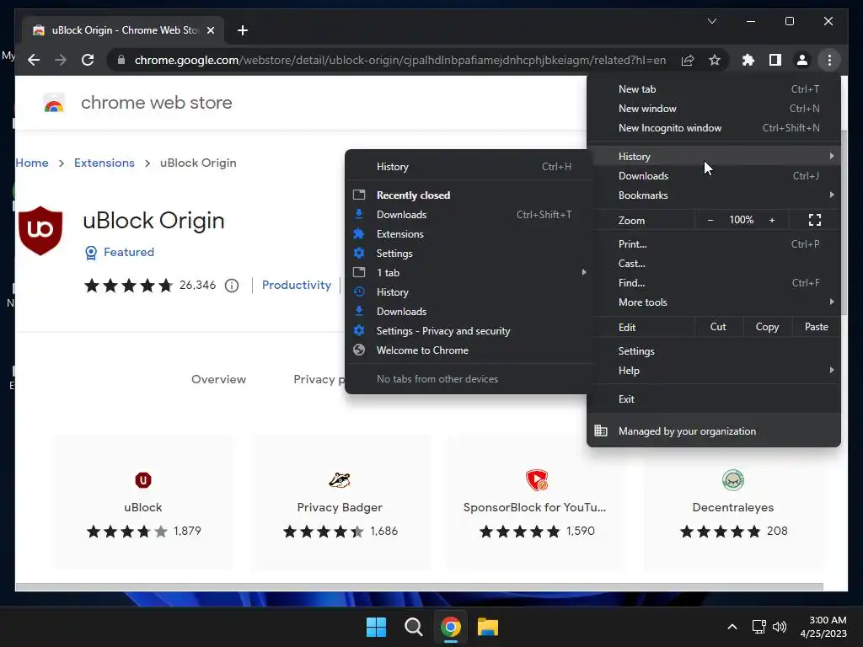Click the Decentraleyes extension icon
The image size is (863, 647).
(x=733, y=479)
